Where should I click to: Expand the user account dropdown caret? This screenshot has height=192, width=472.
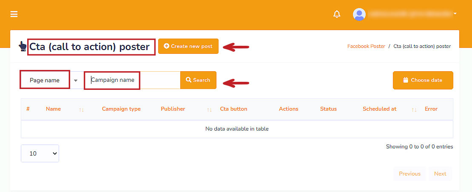455,14
